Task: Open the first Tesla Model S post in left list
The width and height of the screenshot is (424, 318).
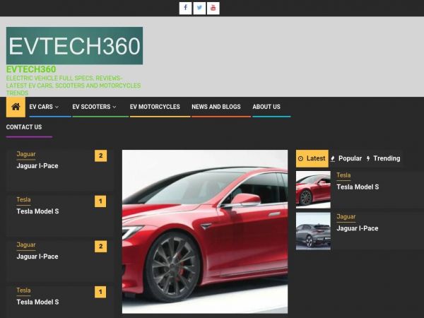Action: point(37,211)
